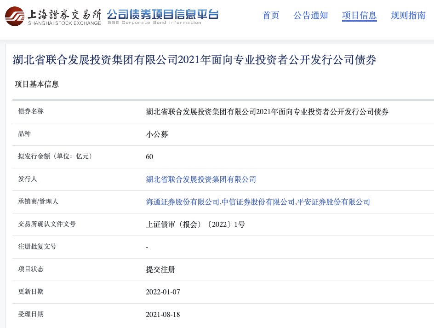Open underwriter link 平安证券股份有限公司
The width and height of the screenshot is (434, 328).
tap(333, 202)
